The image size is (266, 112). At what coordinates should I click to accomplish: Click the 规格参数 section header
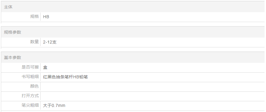pyautogui.click(x=13, y=32)
